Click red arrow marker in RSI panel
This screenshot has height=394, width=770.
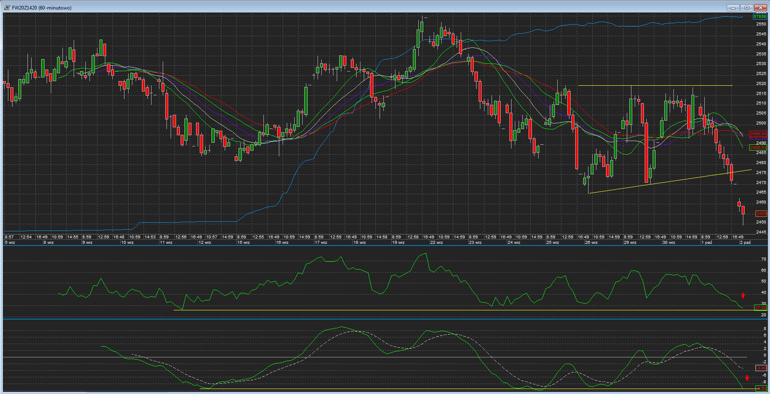(743, 296)
